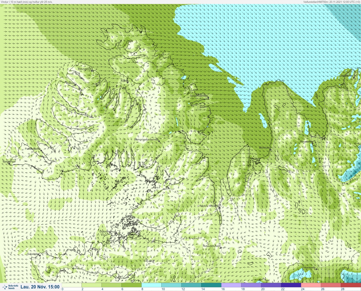This screenshot has height=291, width=361.
Task: Click the Flateyri station label
Action: [70, 83]
